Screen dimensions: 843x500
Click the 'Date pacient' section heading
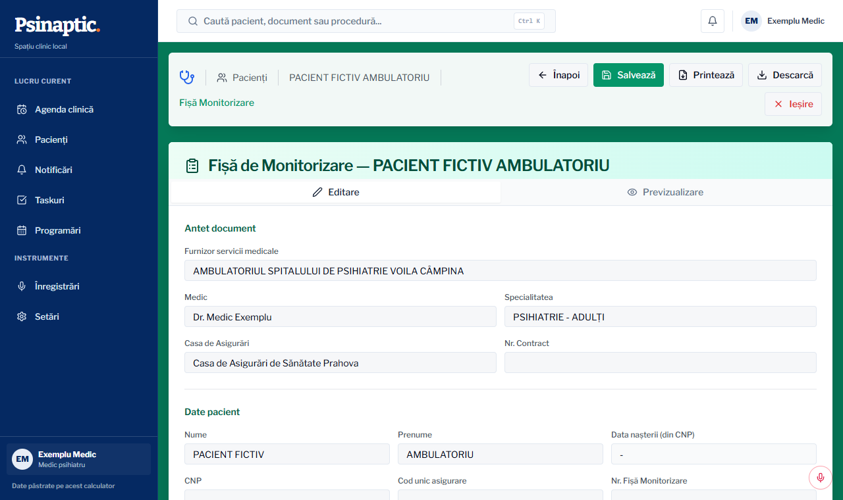(x=212, y=412)
